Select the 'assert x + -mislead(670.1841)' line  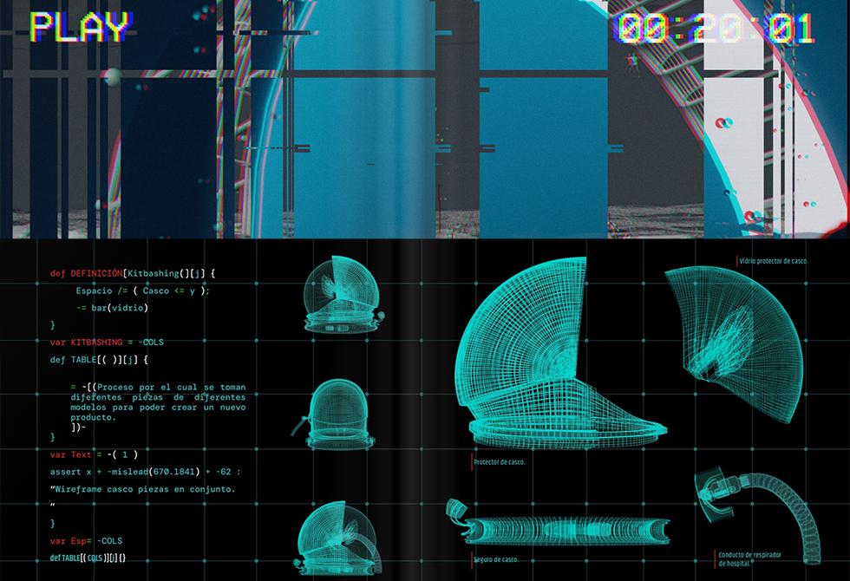point(145,471)
